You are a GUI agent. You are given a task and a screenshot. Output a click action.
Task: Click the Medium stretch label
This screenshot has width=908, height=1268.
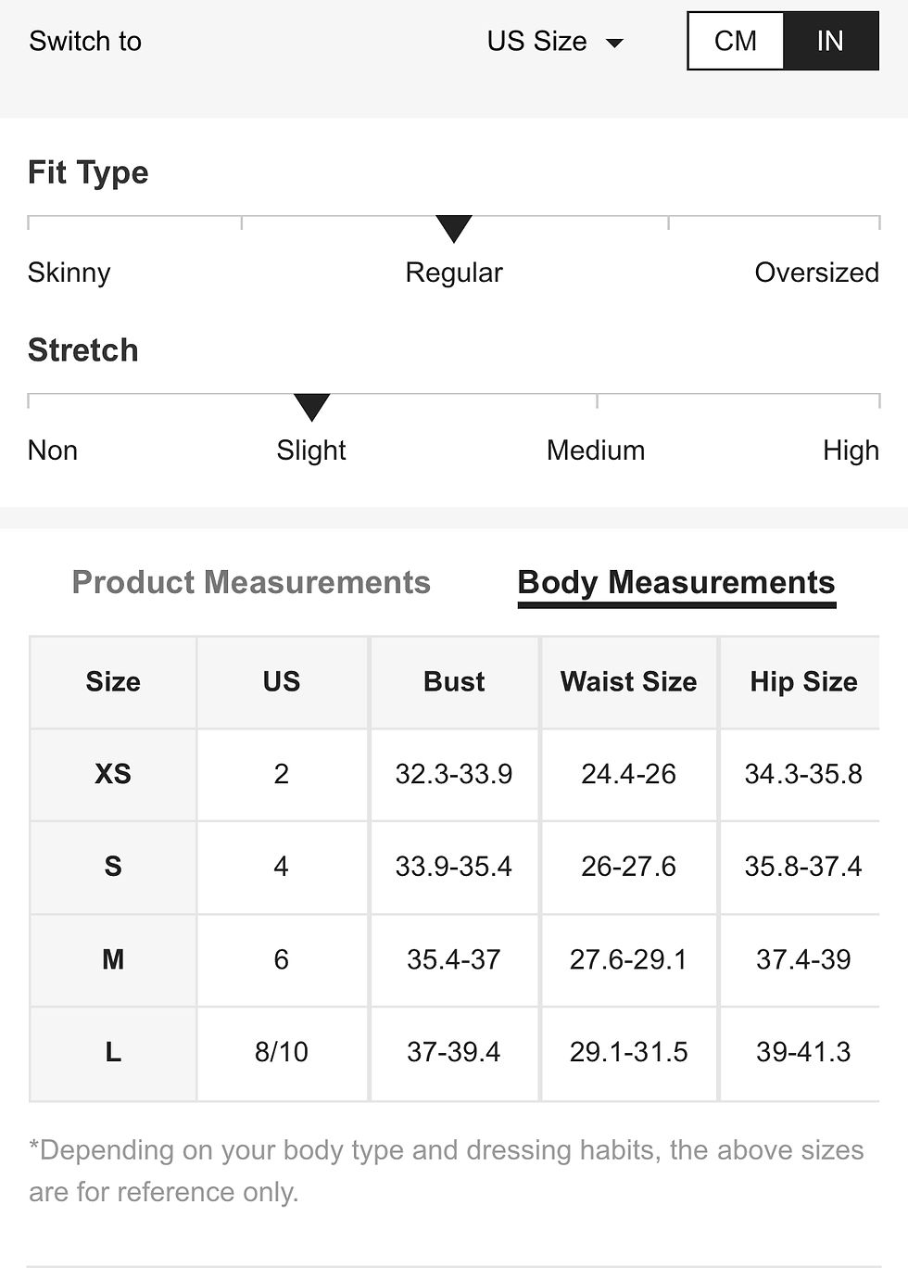[596, 450]
